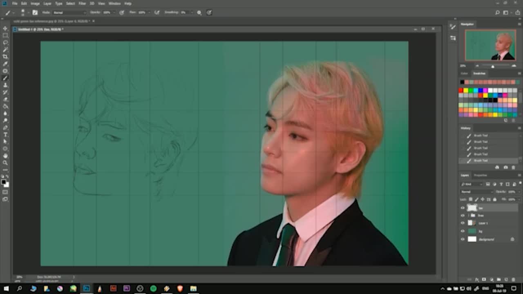
Task: Select the Eyedropper tool
Action: click(x=5, y=64)
